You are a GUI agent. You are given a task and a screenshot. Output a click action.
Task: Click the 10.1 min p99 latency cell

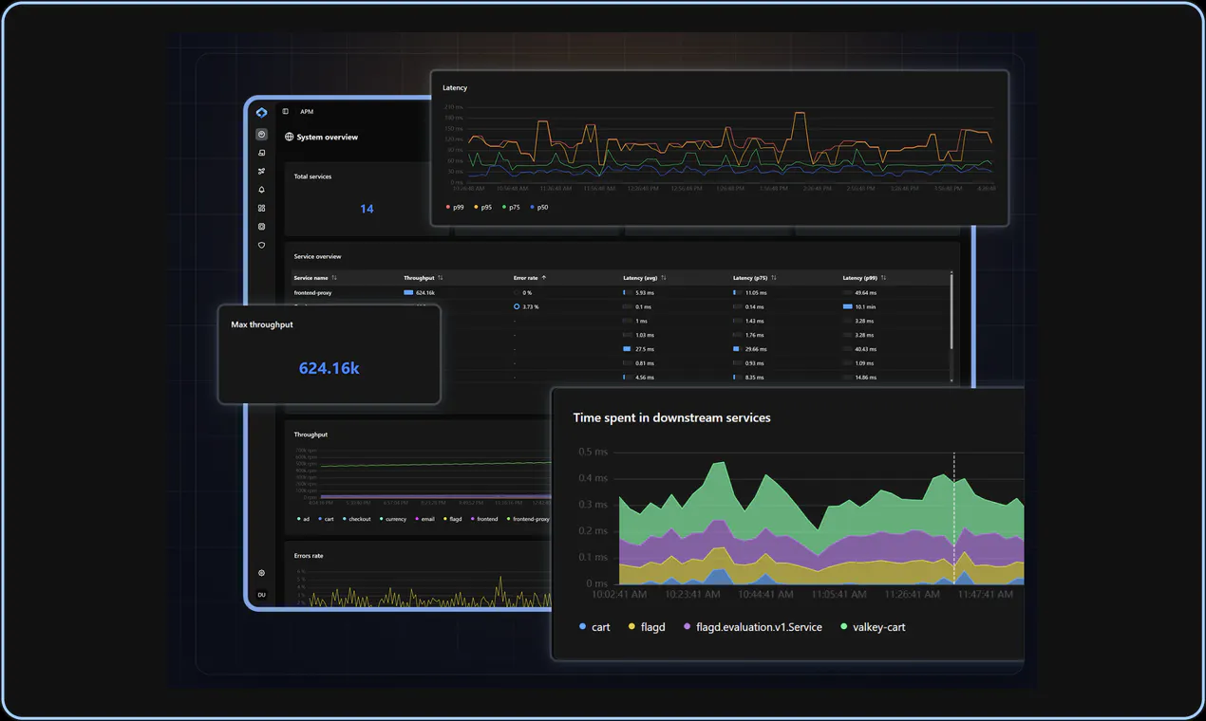pyautogui.click(x=859, y=307)
